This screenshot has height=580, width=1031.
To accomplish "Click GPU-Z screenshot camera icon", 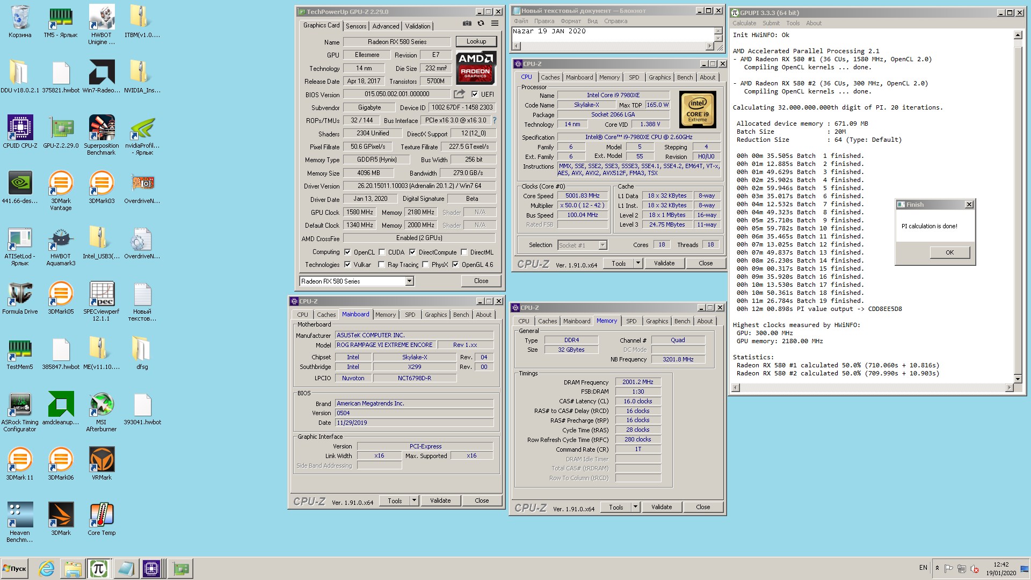I will [x=467, y=24].
